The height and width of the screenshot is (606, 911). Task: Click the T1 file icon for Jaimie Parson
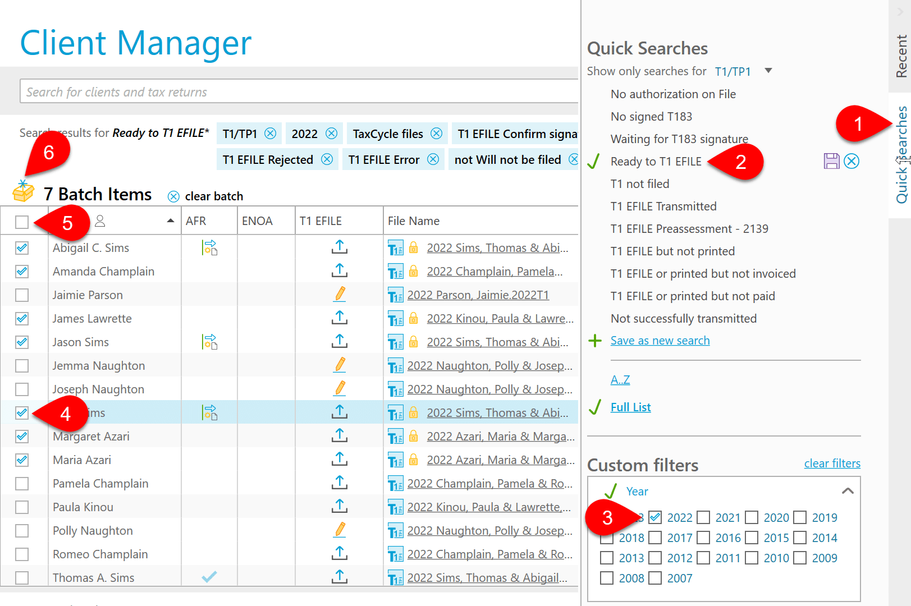click(x=396, y=296)
